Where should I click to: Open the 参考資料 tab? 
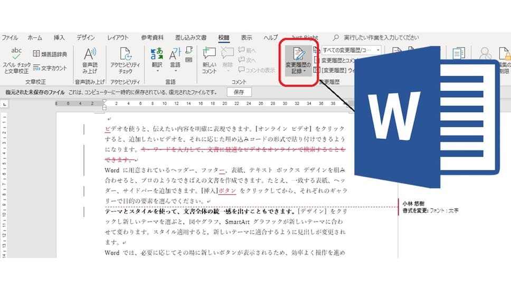pyautogui.click(x=152, y=37)
